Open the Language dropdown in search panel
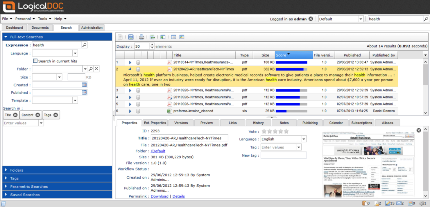The height and width of the screenshot is (207, 430). 75,53
